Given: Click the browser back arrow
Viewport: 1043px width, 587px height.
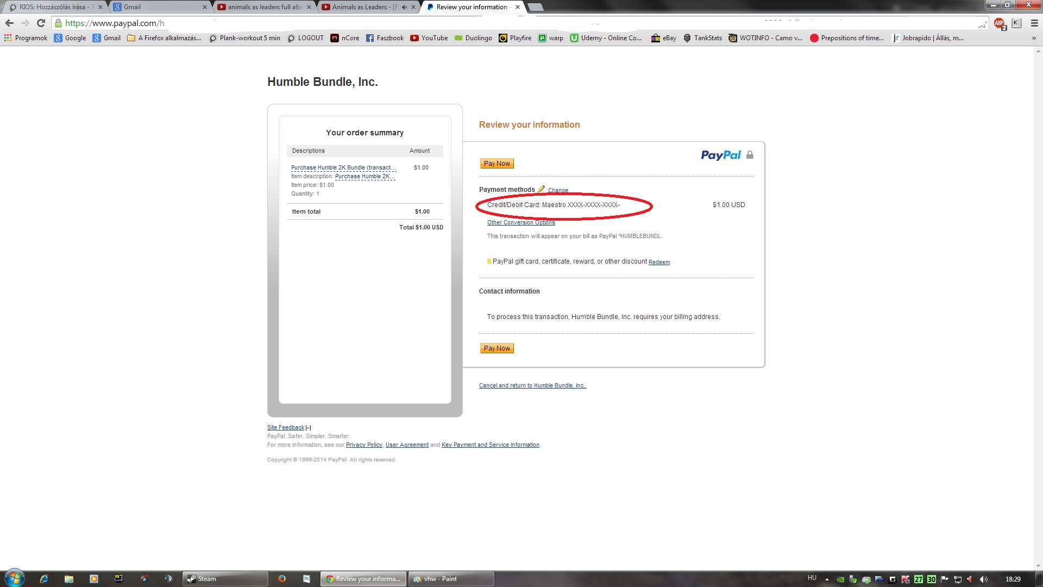Looking at the screenshot, I should (x=9, y=23).
